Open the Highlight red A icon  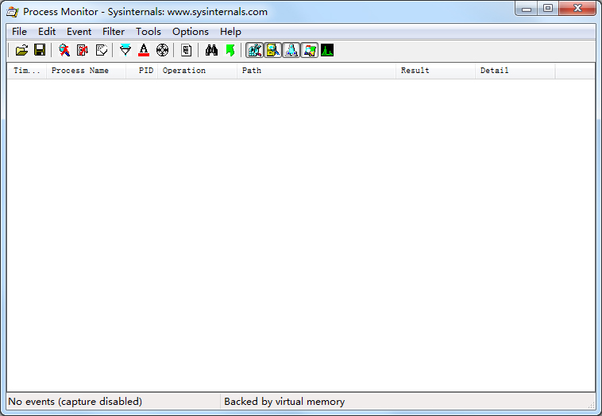(x=144, y=50)
